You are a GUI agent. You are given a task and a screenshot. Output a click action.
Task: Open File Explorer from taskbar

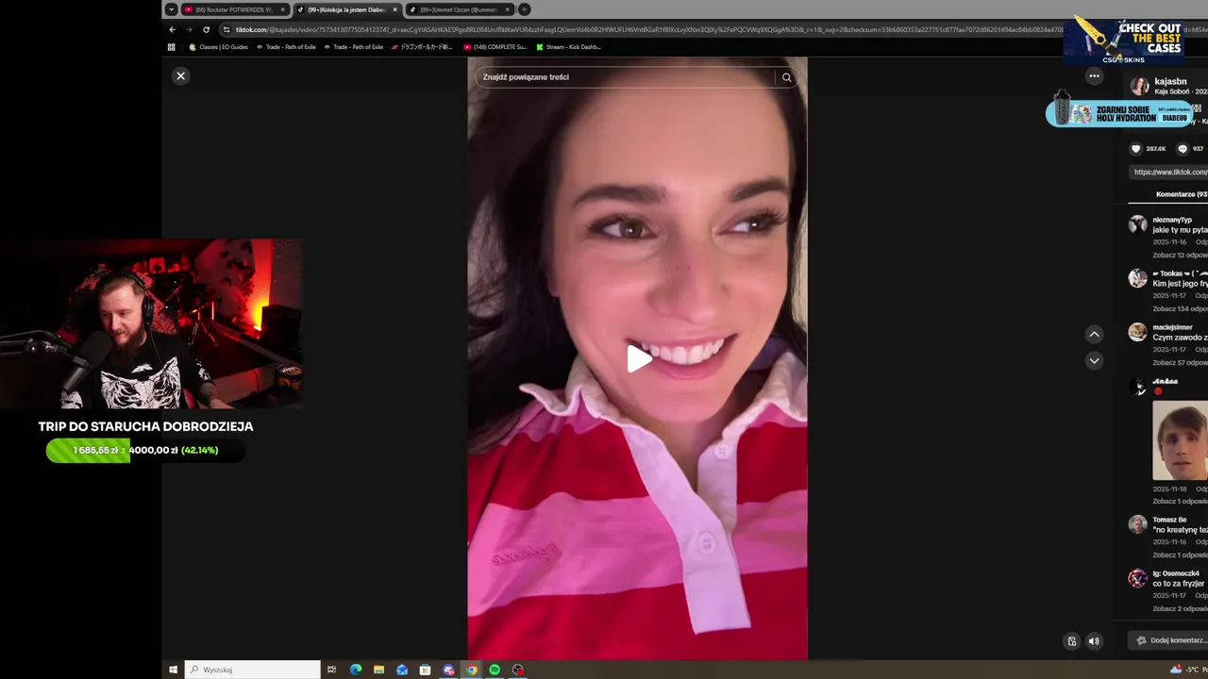[x=378, y=670]
